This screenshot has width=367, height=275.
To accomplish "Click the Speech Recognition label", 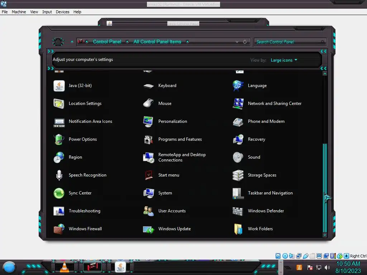I will pyautogui.click(x=87, y=175).
